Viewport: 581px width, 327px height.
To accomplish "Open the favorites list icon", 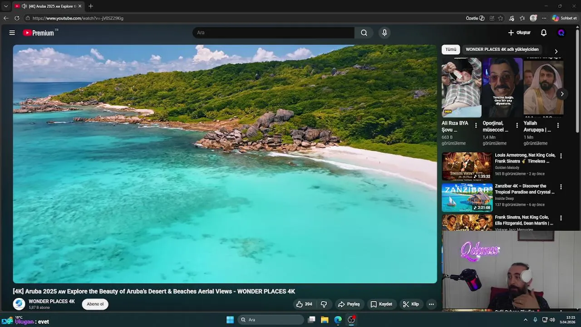I will pos(522,18).
